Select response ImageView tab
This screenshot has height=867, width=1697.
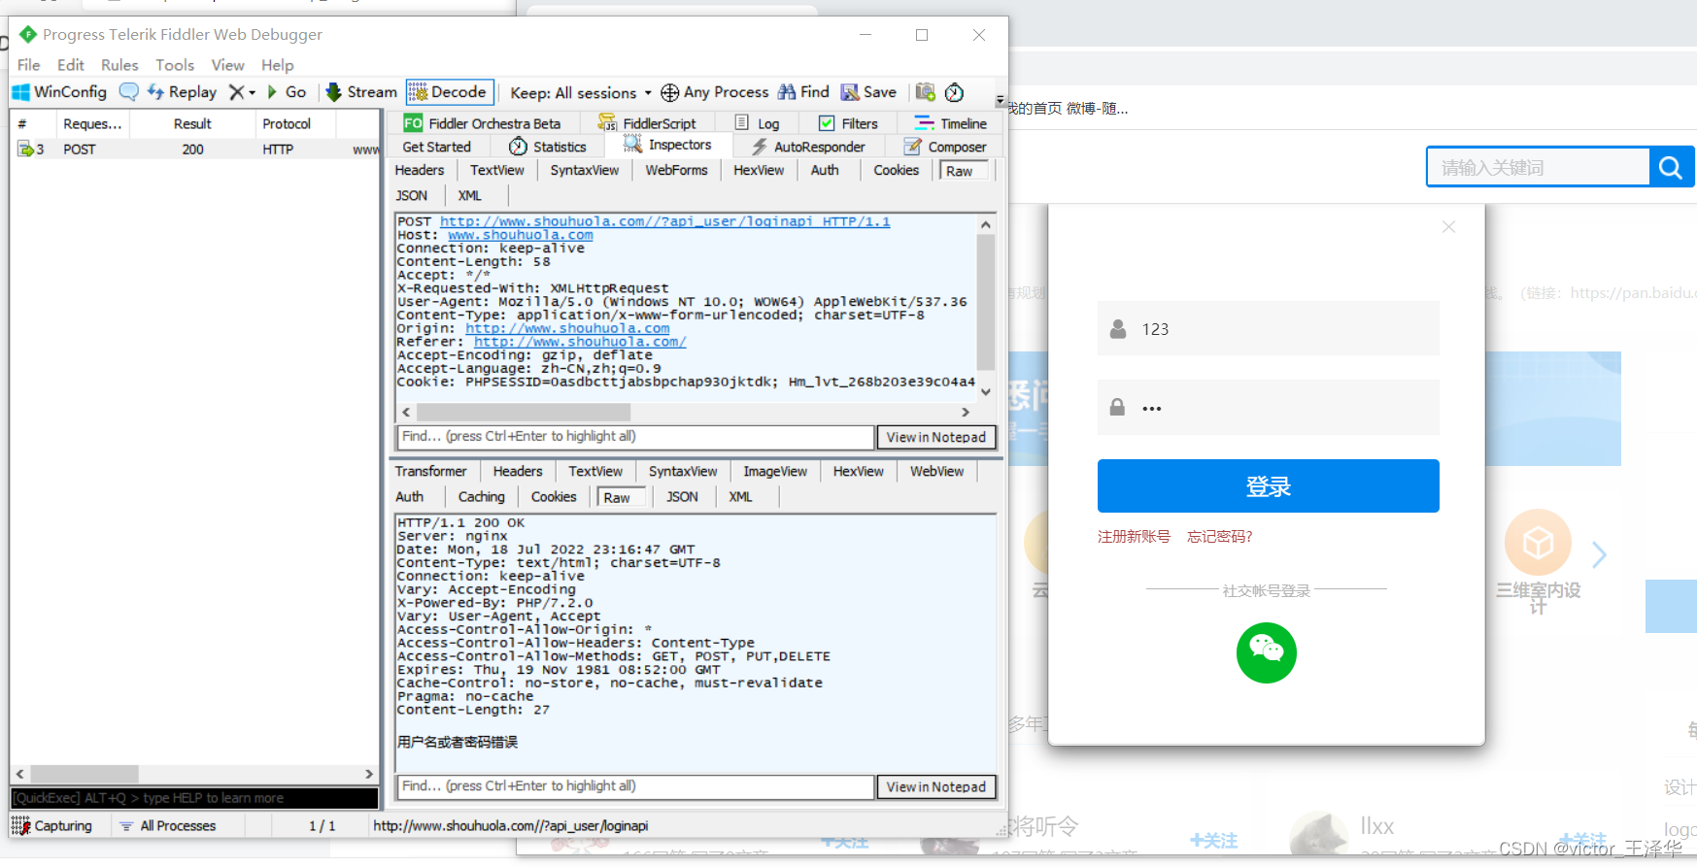(x=775, y=471)
